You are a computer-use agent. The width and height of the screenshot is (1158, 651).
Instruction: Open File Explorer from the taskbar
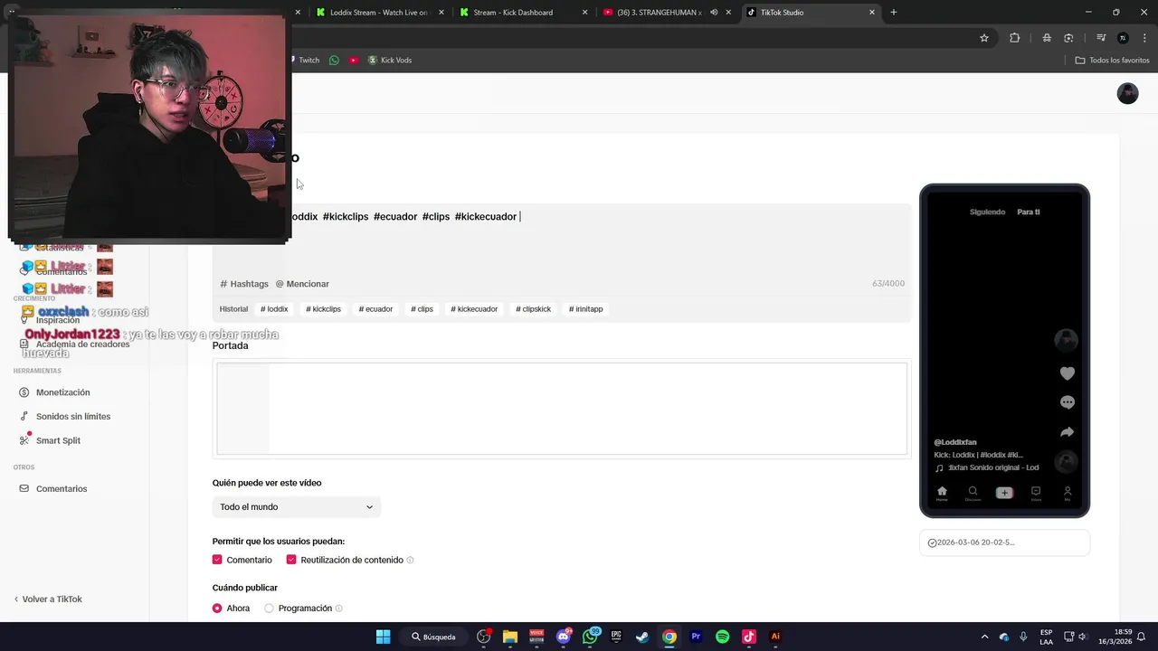(510, 637)
